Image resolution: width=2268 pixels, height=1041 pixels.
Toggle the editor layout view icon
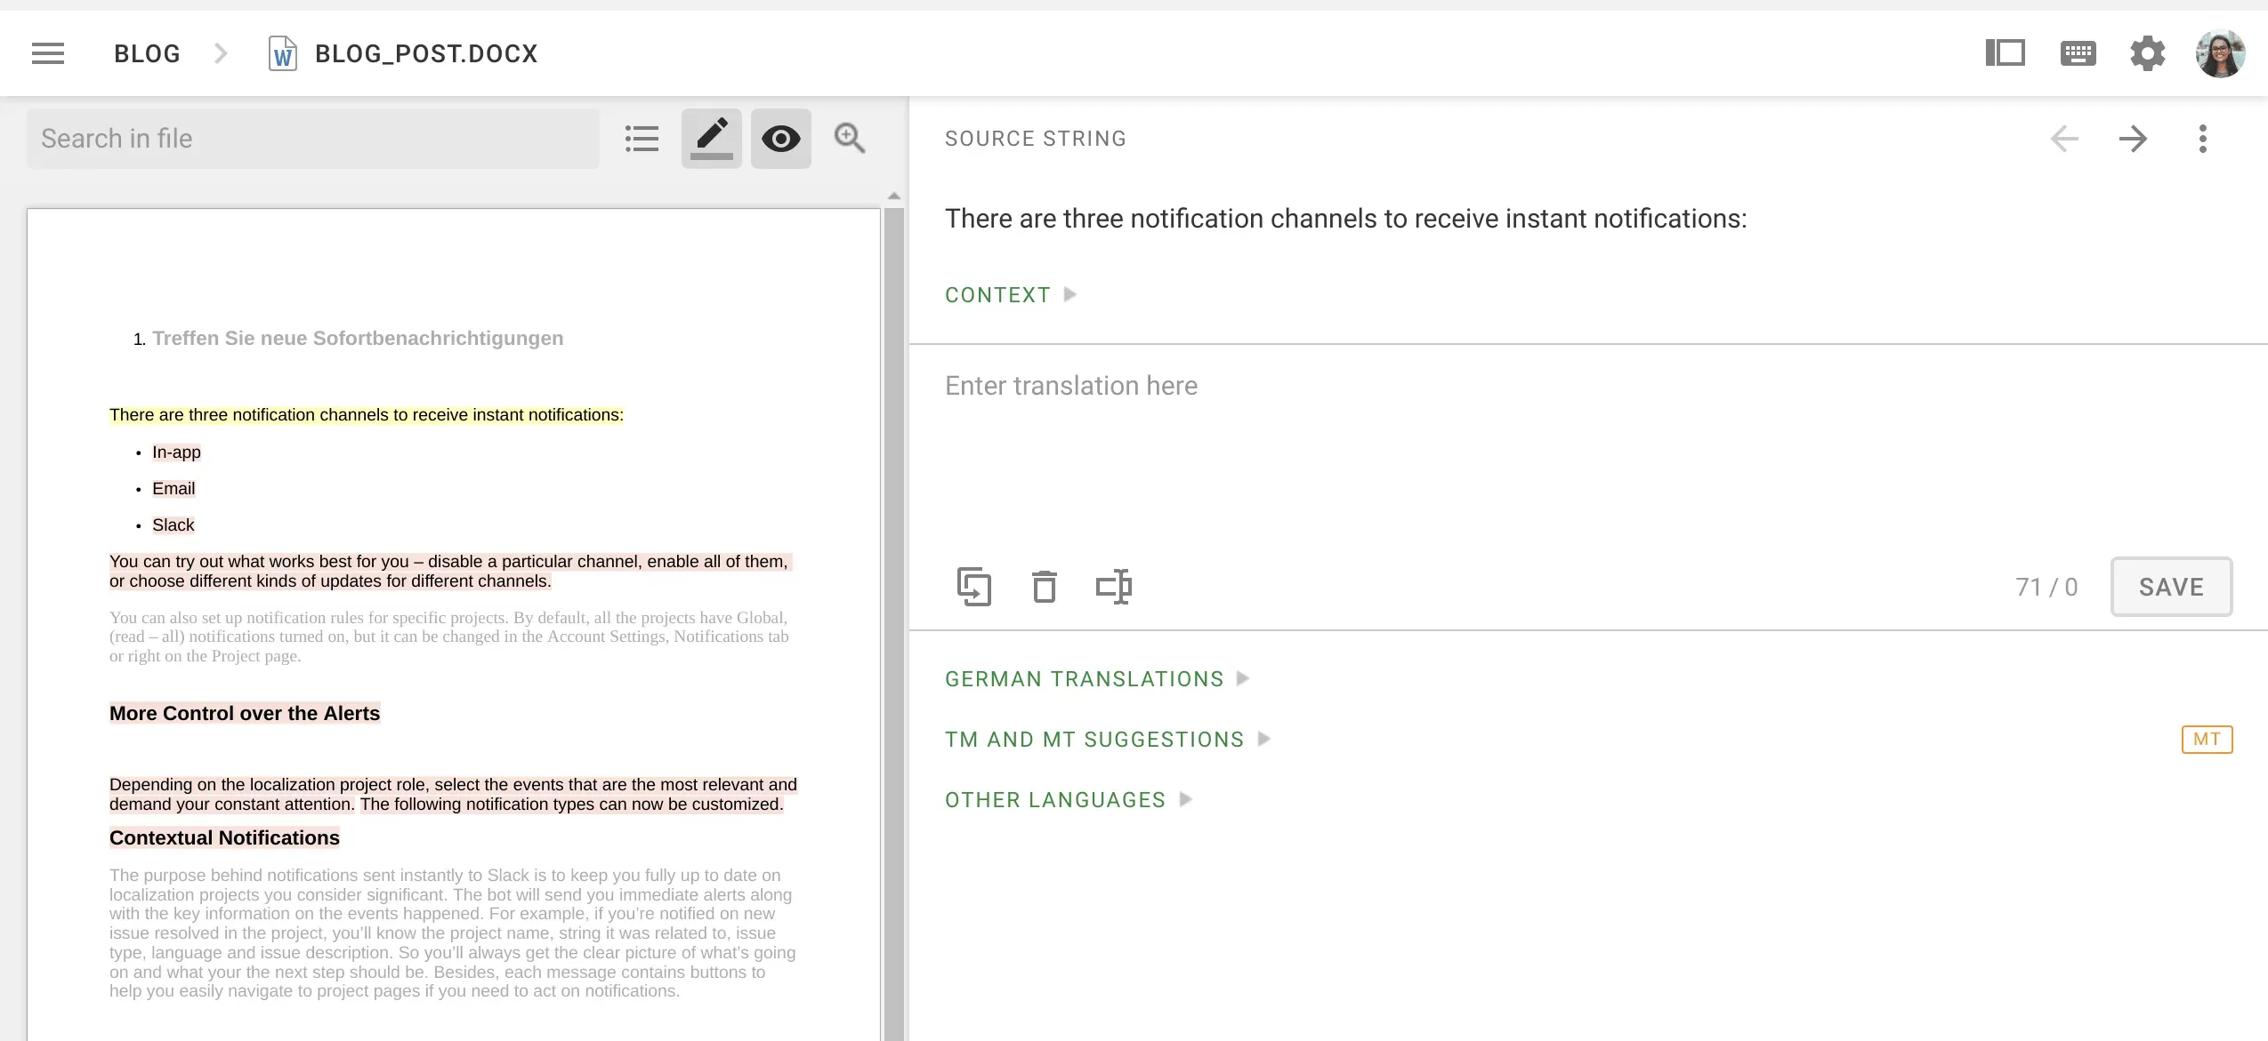(2006, 53)
